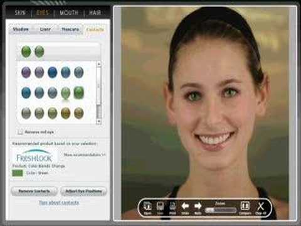Open the Tips about contacts link
Screen dimensions: 301x226
pos(59,203)
